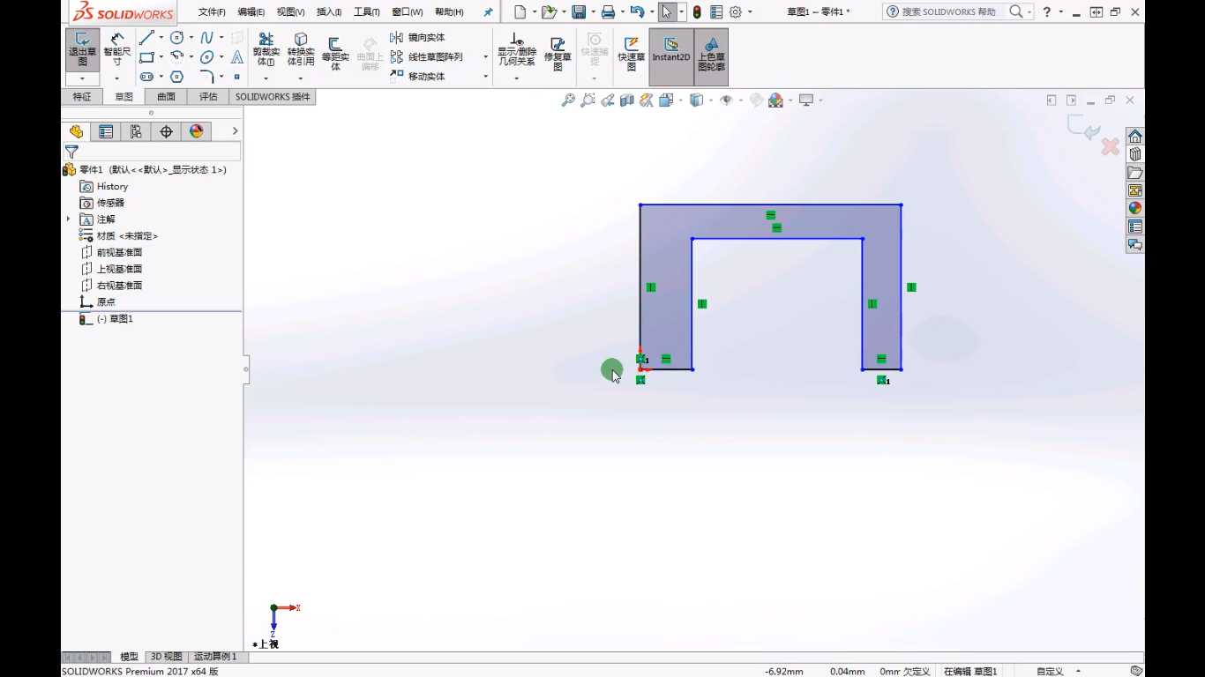1205x677 pixels.
Task: Click 快速草图 Rapid Sketch tool
Action: (x=632, y=54)
